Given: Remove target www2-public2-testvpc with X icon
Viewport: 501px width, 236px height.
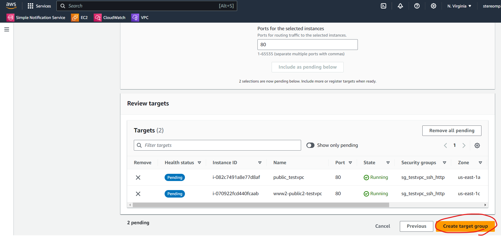Looking at the screenshot, I should (x=138, y=194).
